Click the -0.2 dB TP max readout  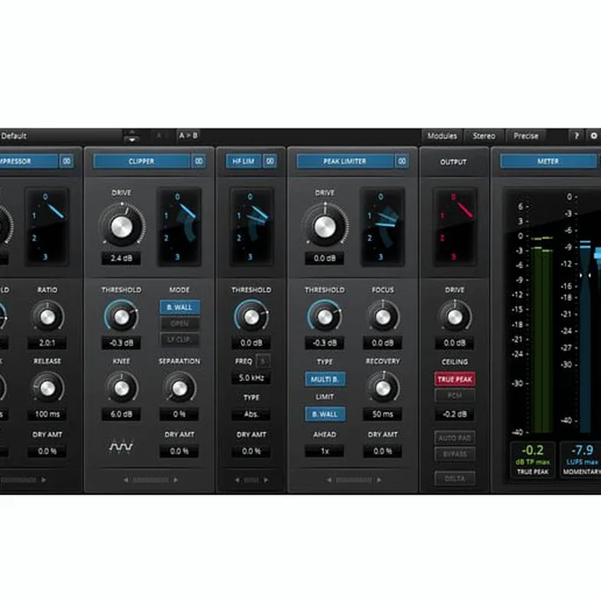pos(533,459)
